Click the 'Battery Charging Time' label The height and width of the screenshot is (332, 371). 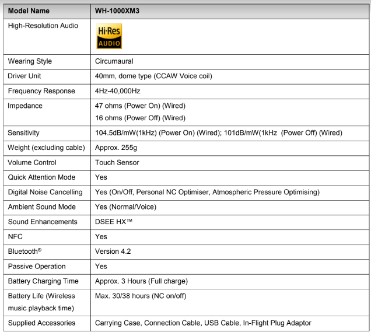(43, 281)
